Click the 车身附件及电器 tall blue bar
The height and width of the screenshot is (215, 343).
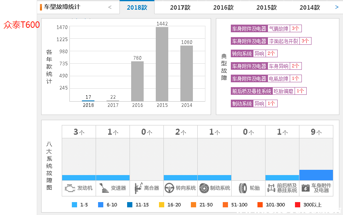pyautogui.click(x=316, y=175)
